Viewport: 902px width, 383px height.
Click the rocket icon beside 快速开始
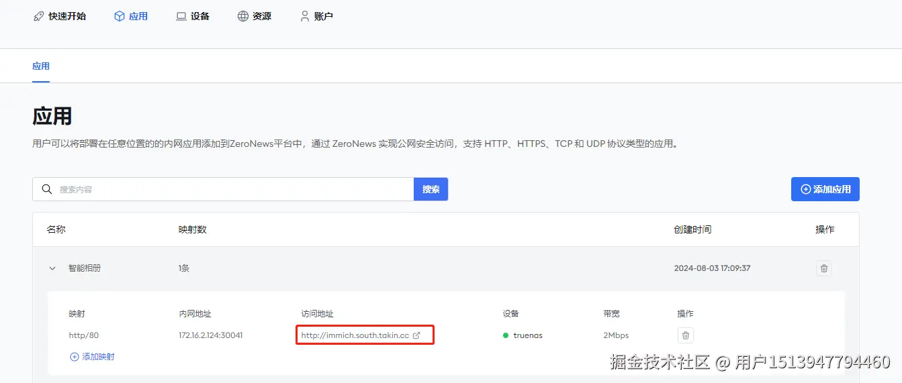pos(39,16)
